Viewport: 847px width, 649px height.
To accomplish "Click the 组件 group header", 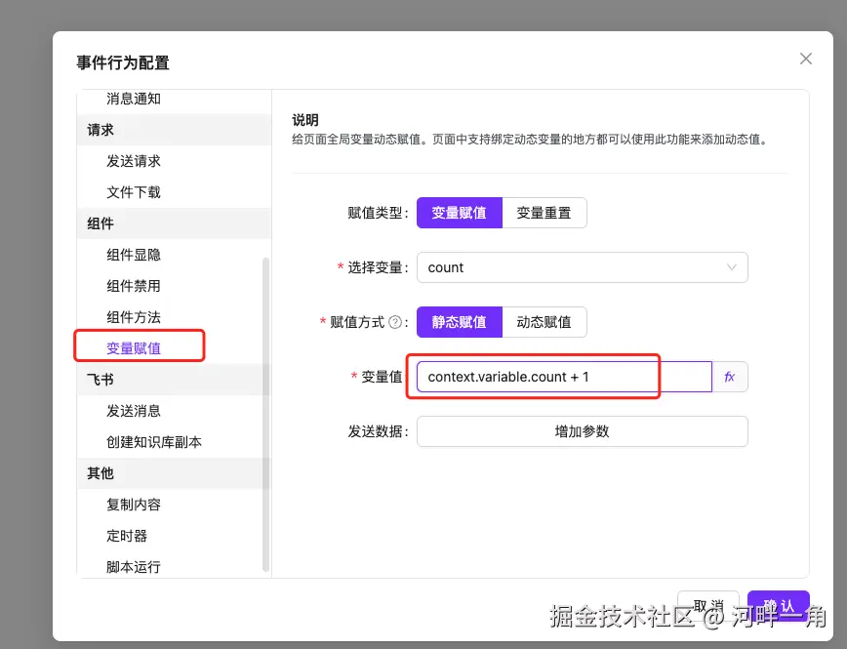I will tap(174, 223).
